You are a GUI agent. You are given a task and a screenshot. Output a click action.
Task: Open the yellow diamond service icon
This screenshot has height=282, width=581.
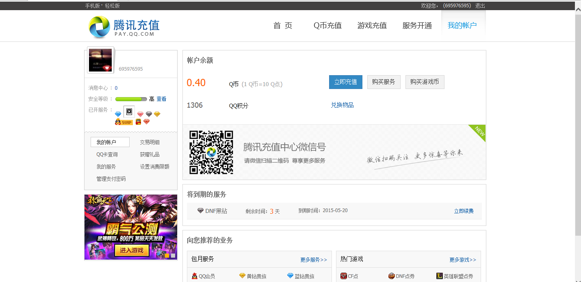tap(157, 114)
